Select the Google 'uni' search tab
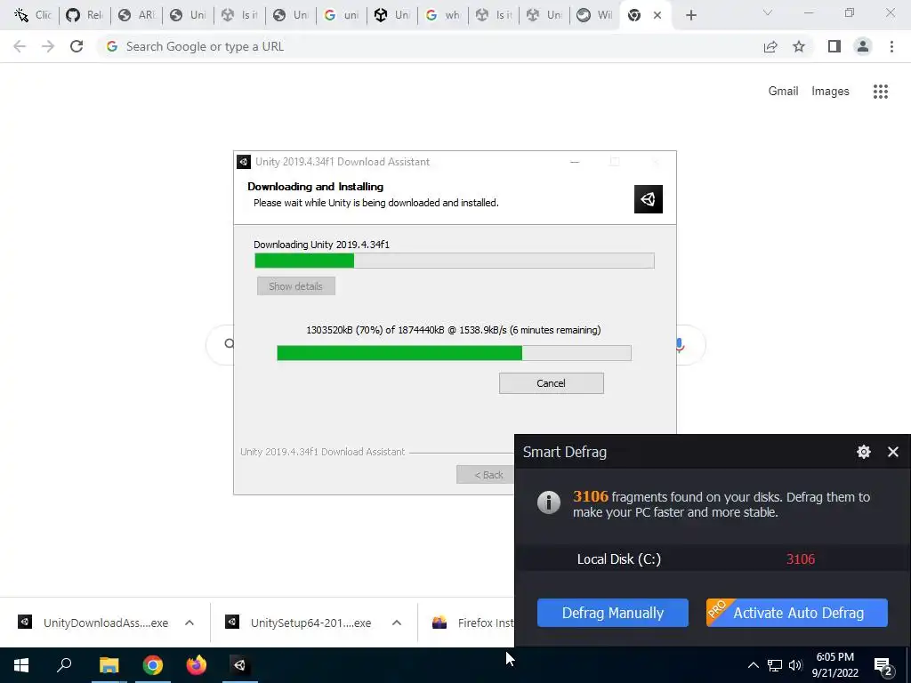 (342, 15)
